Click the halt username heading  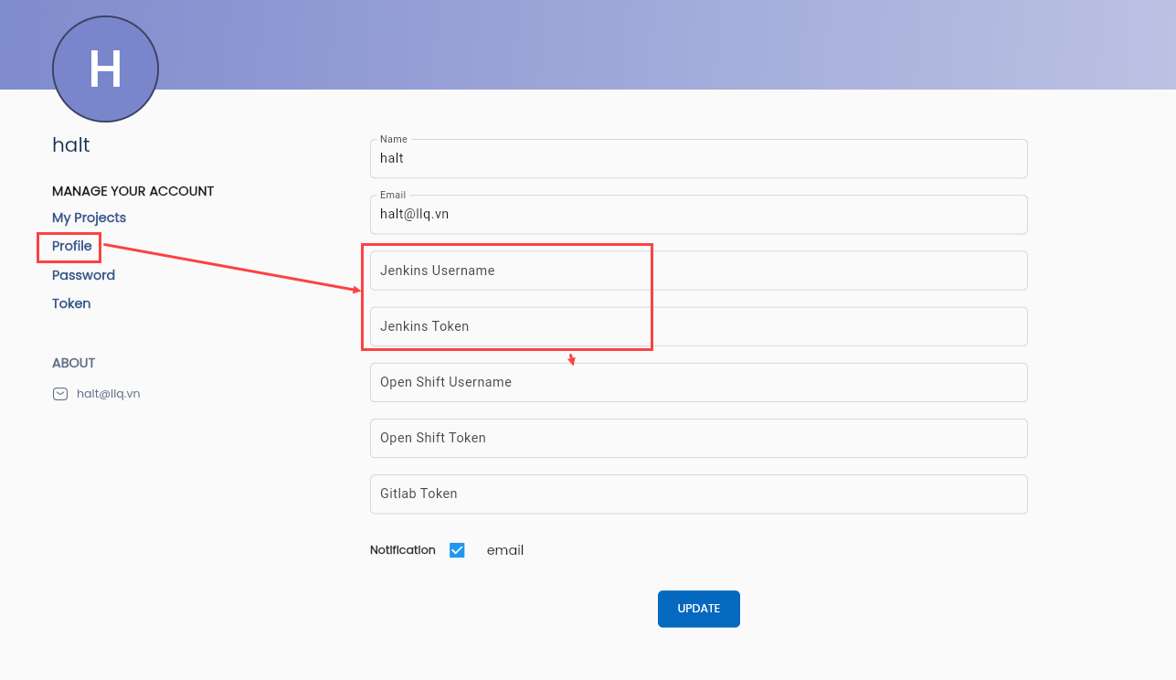pyautogui.click(x=71, y=144)
